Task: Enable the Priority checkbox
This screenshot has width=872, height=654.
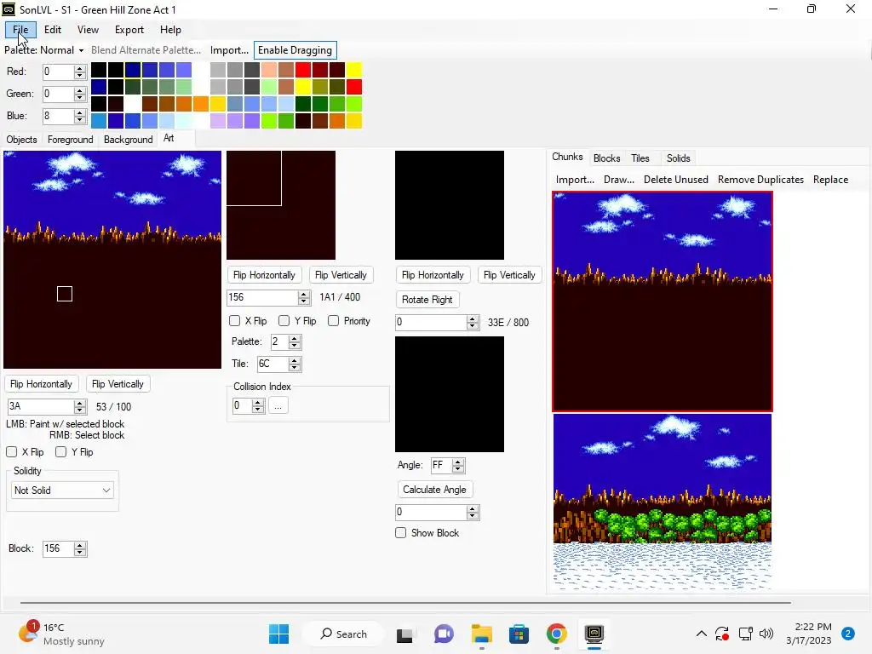Action: [333, 321]
